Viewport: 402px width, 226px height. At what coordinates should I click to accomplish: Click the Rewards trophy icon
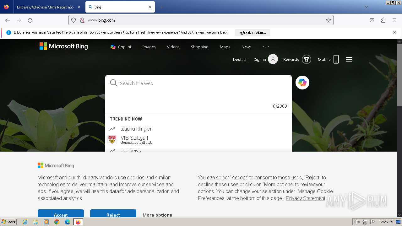click(307, 59)
